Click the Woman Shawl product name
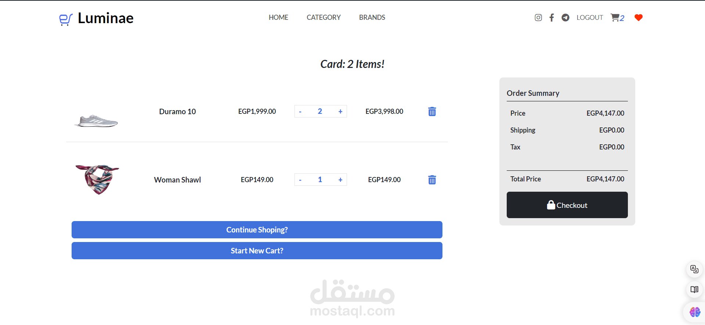Viewport: 705px width, 325px height. (x=177, y=180)
